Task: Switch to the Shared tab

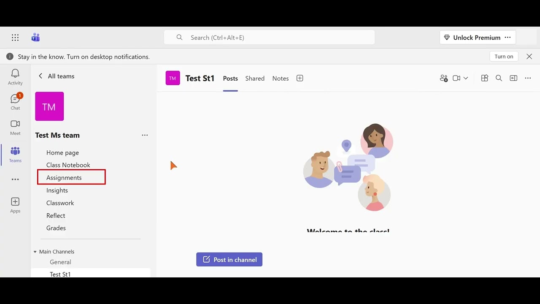Action: (x=255, y=79)
